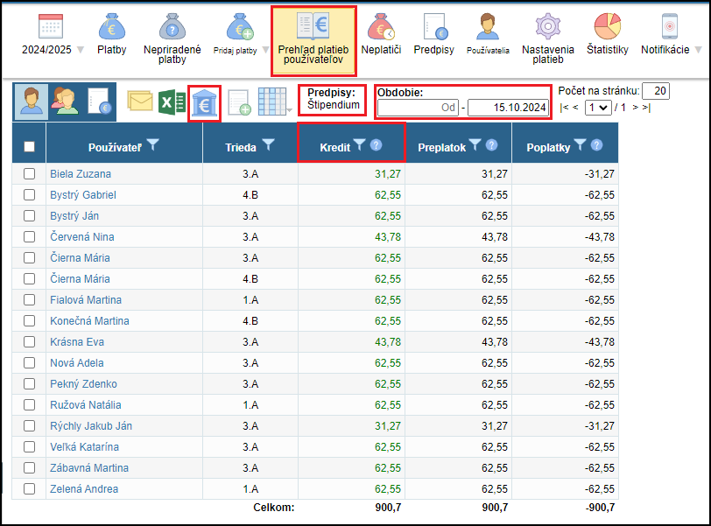Viewport: 711px width, 526px height.
Task: Check the box for Červená Nina
Action: [29, 236]
